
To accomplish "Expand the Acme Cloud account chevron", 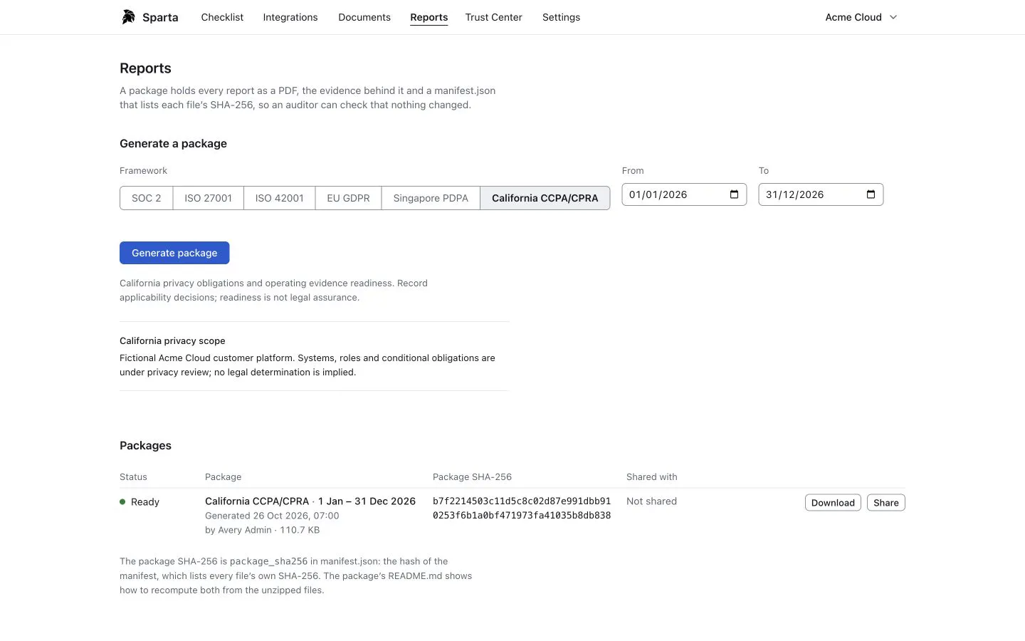I will 893,17.
